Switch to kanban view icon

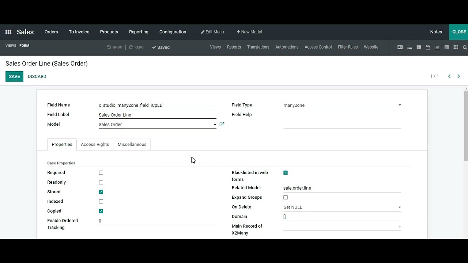click(419, 47)
